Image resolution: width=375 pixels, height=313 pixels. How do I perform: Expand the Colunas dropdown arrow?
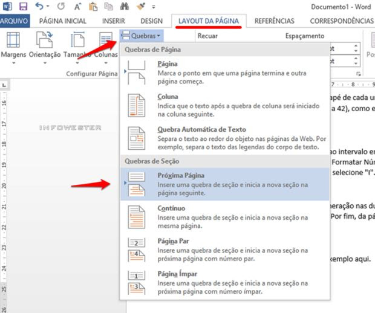pyautogui.click(x=106, y=63)
